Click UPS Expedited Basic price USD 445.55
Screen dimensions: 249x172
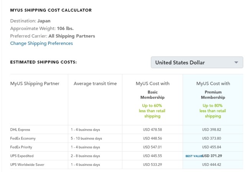(x=152, y=156)
